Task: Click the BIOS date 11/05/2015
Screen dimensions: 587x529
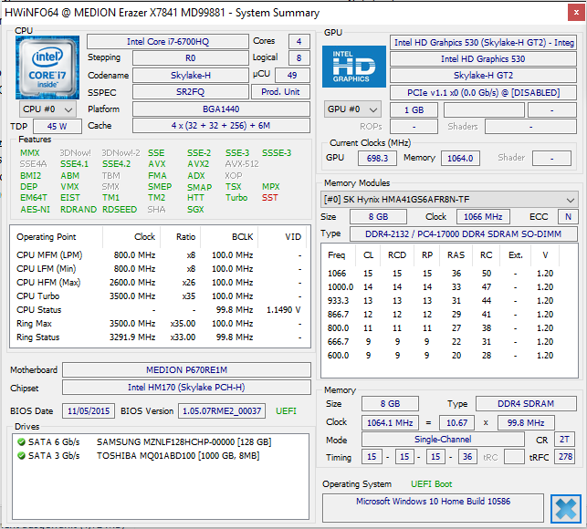Action: click(89, 410)
